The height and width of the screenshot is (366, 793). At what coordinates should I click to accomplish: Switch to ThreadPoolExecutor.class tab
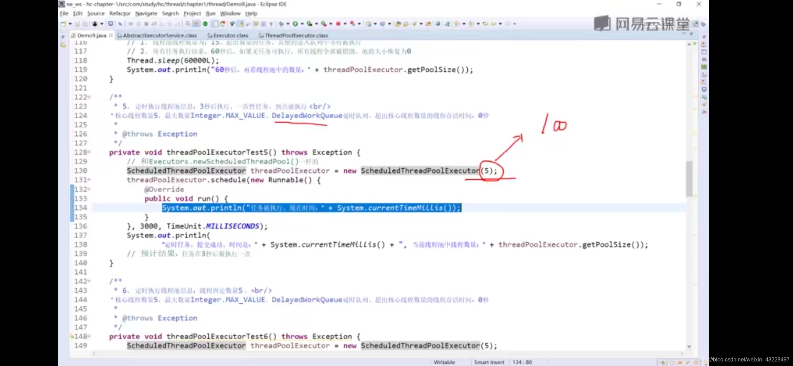point(293,35)
